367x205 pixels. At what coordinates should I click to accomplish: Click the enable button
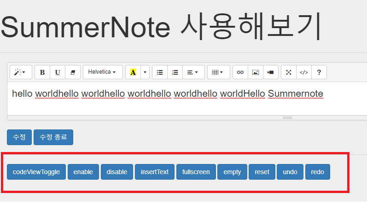coord(83,172)
